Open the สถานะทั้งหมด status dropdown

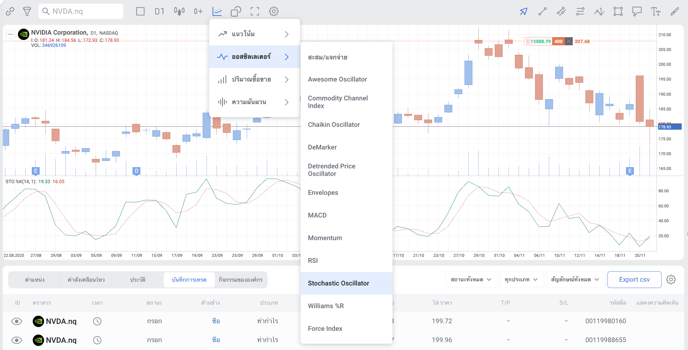(x=471, y=279)
